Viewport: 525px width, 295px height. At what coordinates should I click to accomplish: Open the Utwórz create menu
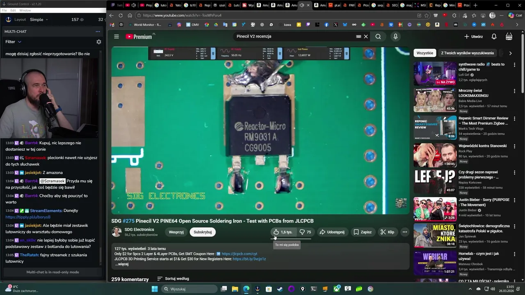point(473,36)
